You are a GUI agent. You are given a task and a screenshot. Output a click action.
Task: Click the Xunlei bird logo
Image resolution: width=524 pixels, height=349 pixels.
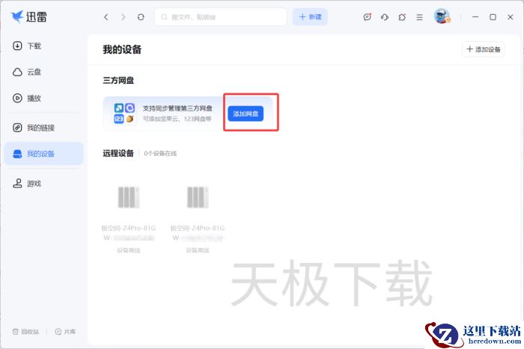tap(16, 16)
